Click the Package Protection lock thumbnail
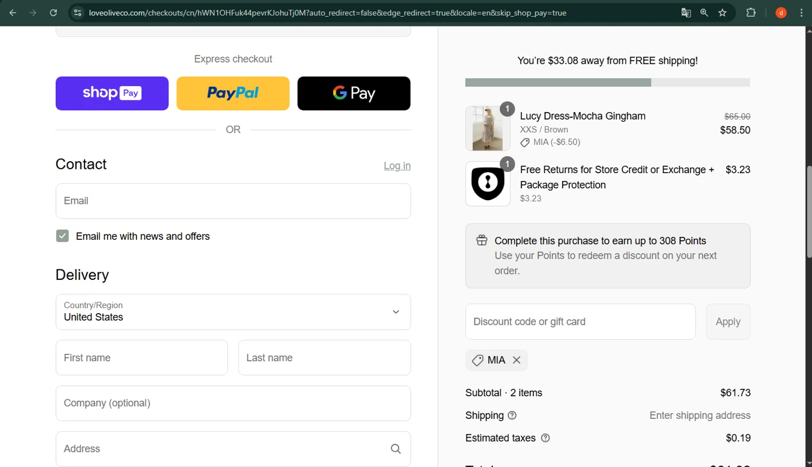The image size is (812, 467). point(487,183)
